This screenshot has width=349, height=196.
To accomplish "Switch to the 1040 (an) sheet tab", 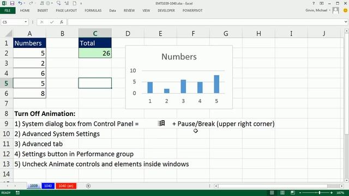I will (x=66, y=186).
